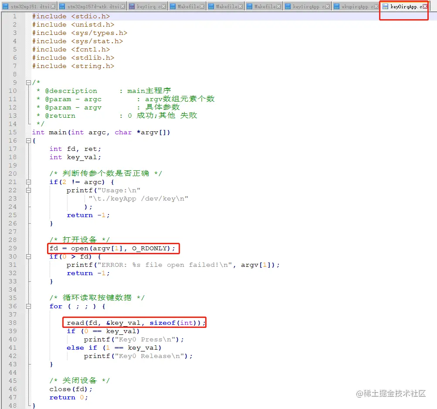
Task: Switch to the wkupirqApp.c tab
Action: (x=356, y=6)
